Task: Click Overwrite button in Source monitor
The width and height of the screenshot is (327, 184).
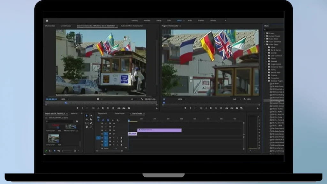Action: point(124,108)
